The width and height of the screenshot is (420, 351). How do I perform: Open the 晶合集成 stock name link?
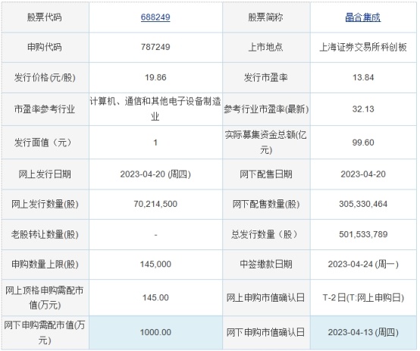[362, 17]
